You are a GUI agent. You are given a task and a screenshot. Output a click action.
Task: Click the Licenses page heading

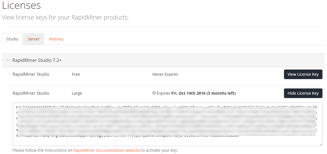22,5
